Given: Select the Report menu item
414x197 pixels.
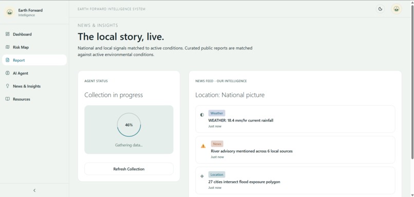Looking at the screenshot, I should pos(34,60).
